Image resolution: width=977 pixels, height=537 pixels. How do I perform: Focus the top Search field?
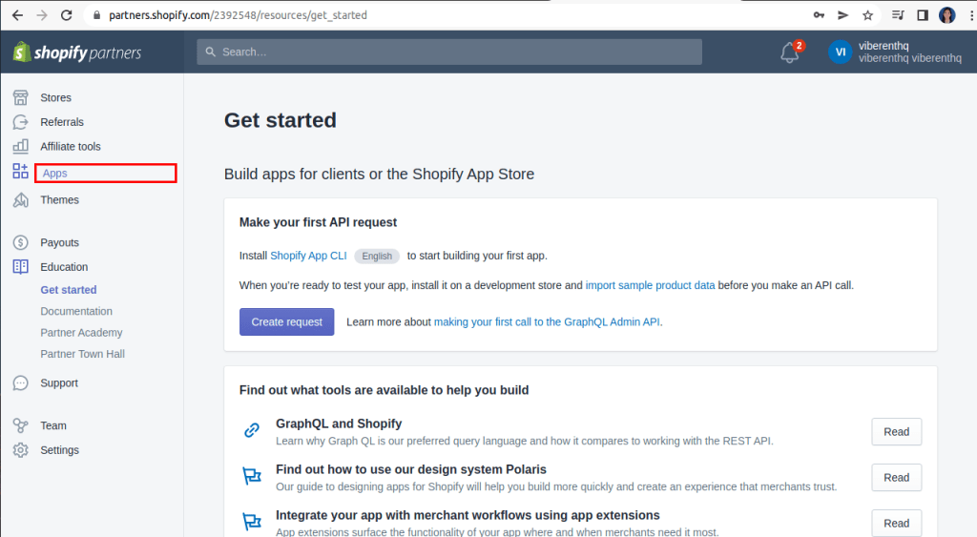[449, 52]
